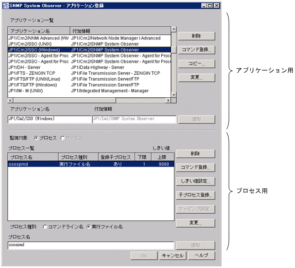Select JP1/DH - Server row

(89, 67)
